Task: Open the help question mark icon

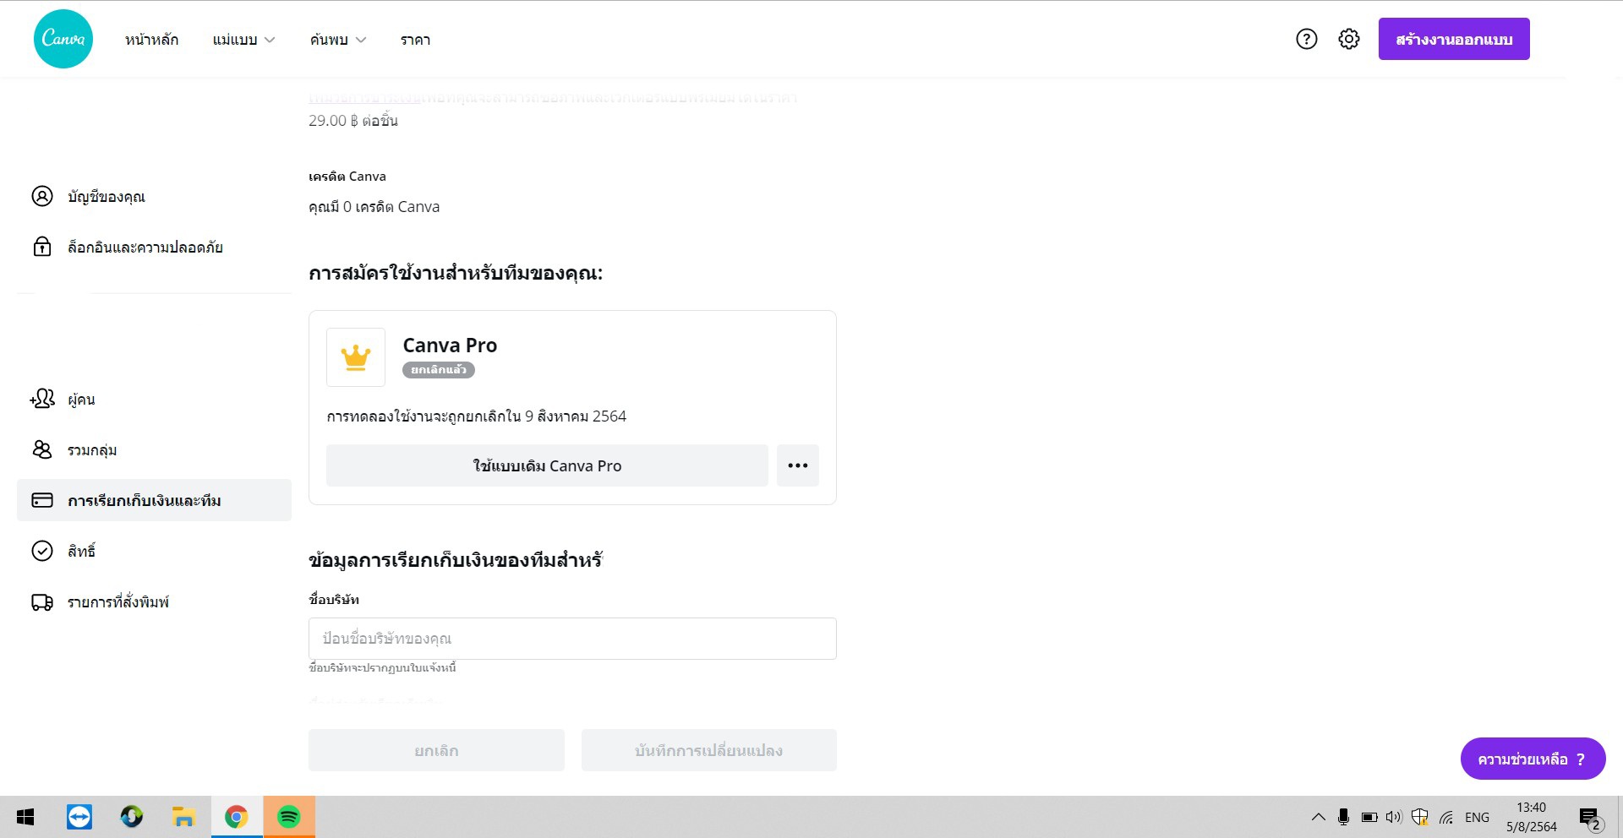Action: coord(1307,39)
